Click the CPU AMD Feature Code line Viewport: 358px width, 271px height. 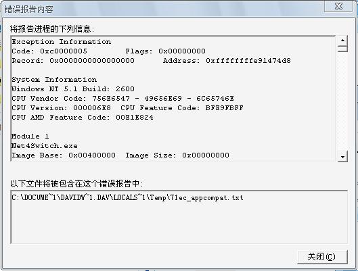(x=83, y=118)
